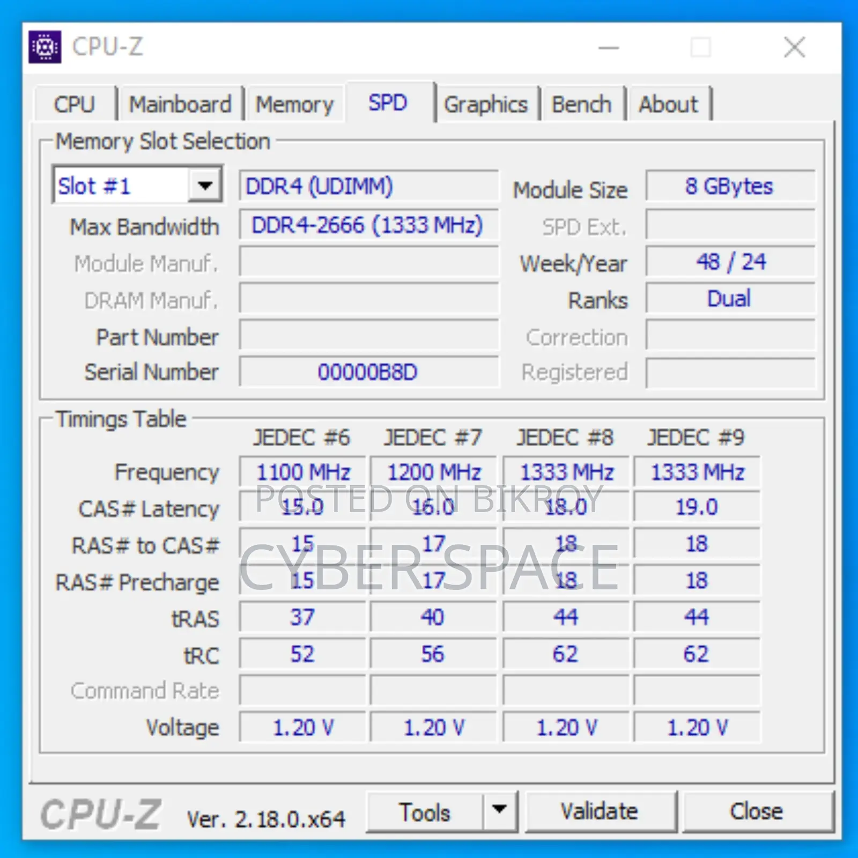Click the empty Correction field
Screen dimensions: 858x858
coord(730,336)
